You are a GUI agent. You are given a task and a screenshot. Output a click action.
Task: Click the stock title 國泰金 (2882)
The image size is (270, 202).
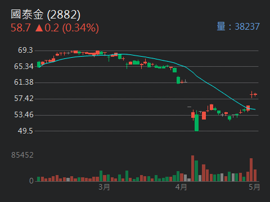coord(46,15)
